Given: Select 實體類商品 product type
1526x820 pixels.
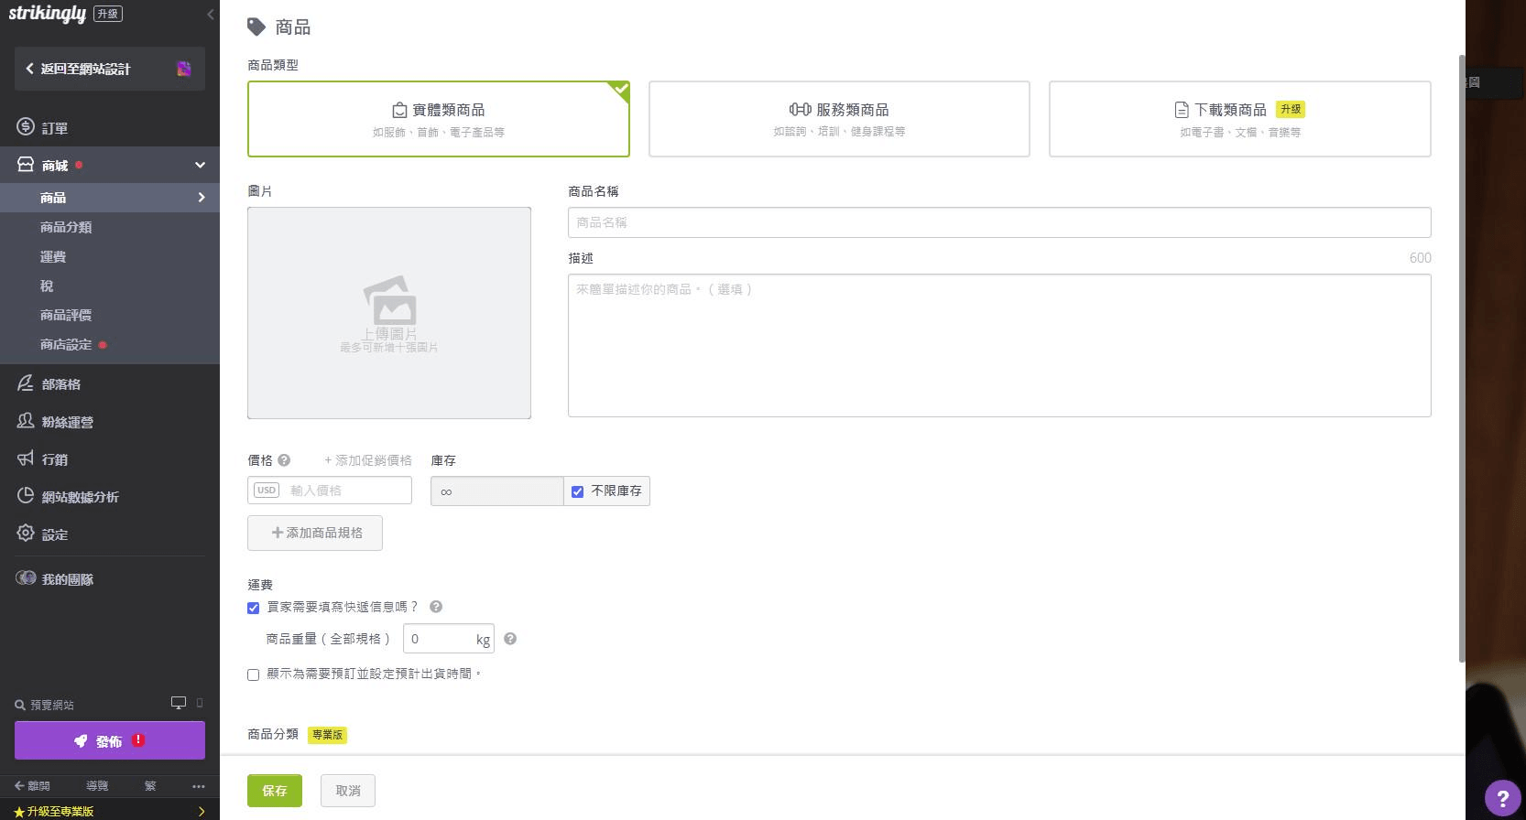Looking at the screenshot, I should coord(439,119).
